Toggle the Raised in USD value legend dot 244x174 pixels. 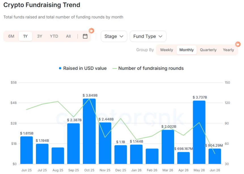click(60, 68)
